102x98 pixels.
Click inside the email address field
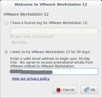[54, 71]
